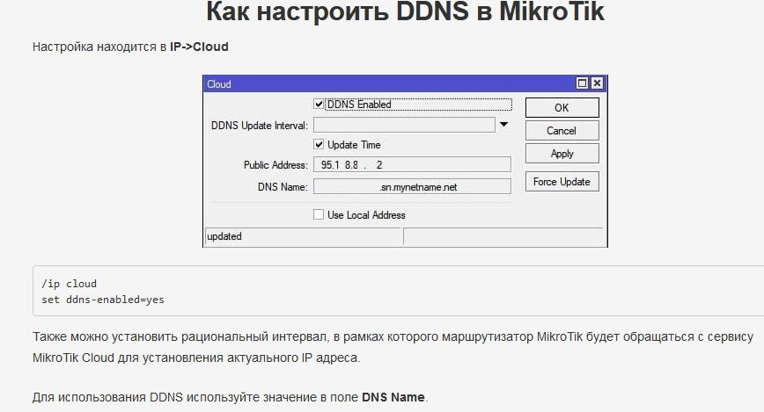Click Cancel in the Cloud dialog
The height and width of the screenshot is (412, 764).
pyautogui.click(x=562, y=130)
